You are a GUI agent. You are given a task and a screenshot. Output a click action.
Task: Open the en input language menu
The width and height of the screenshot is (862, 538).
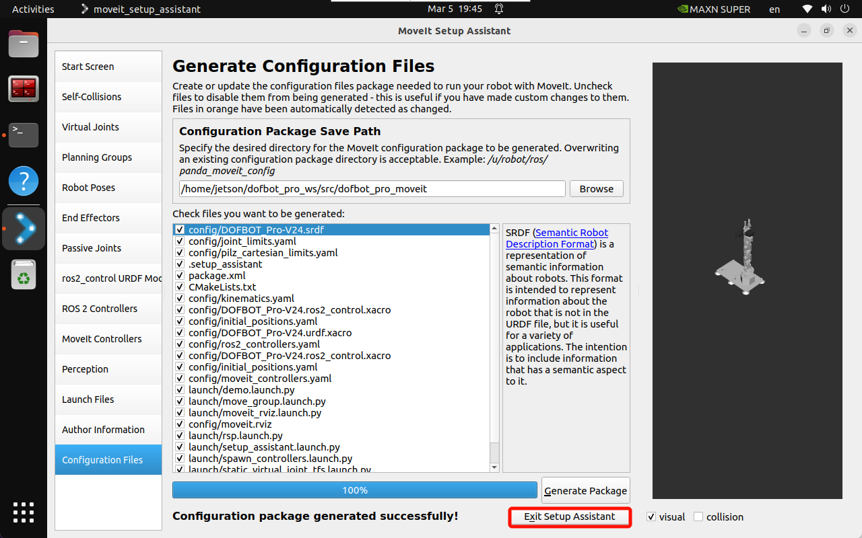point(774,9)
